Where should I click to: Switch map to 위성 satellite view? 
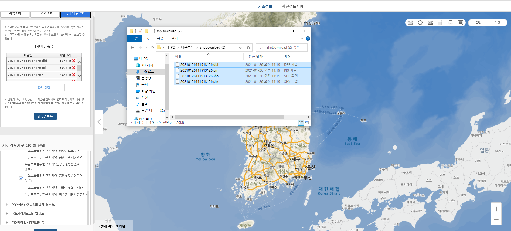(497, 23)
